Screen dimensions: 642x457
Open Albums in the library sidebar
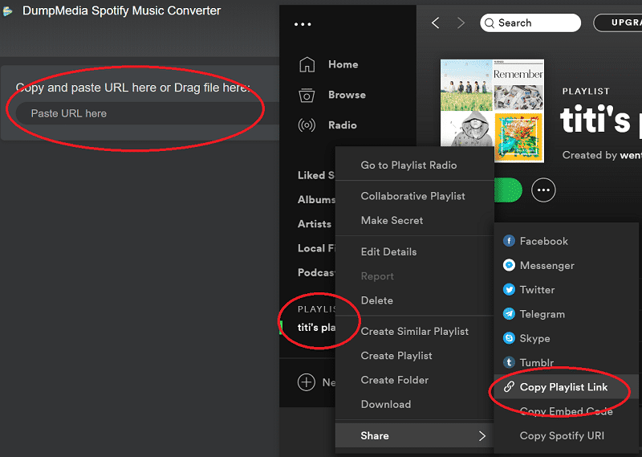click(316, 200)
